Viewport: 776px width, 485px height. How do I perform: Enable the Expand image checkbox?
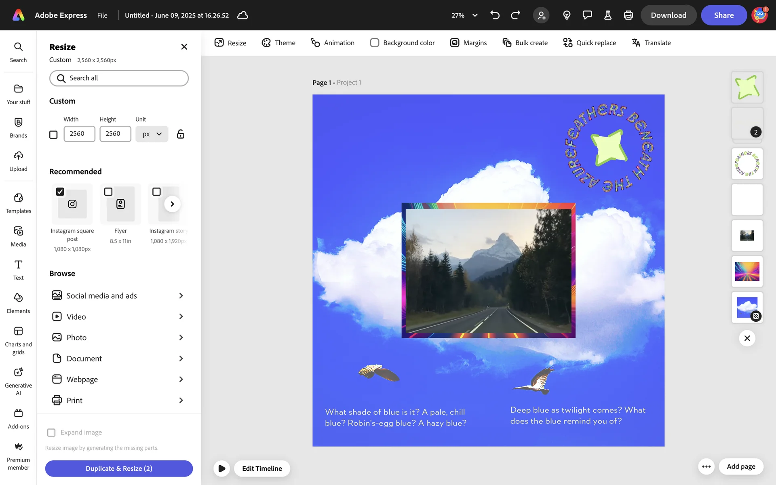tap(51, 432)
